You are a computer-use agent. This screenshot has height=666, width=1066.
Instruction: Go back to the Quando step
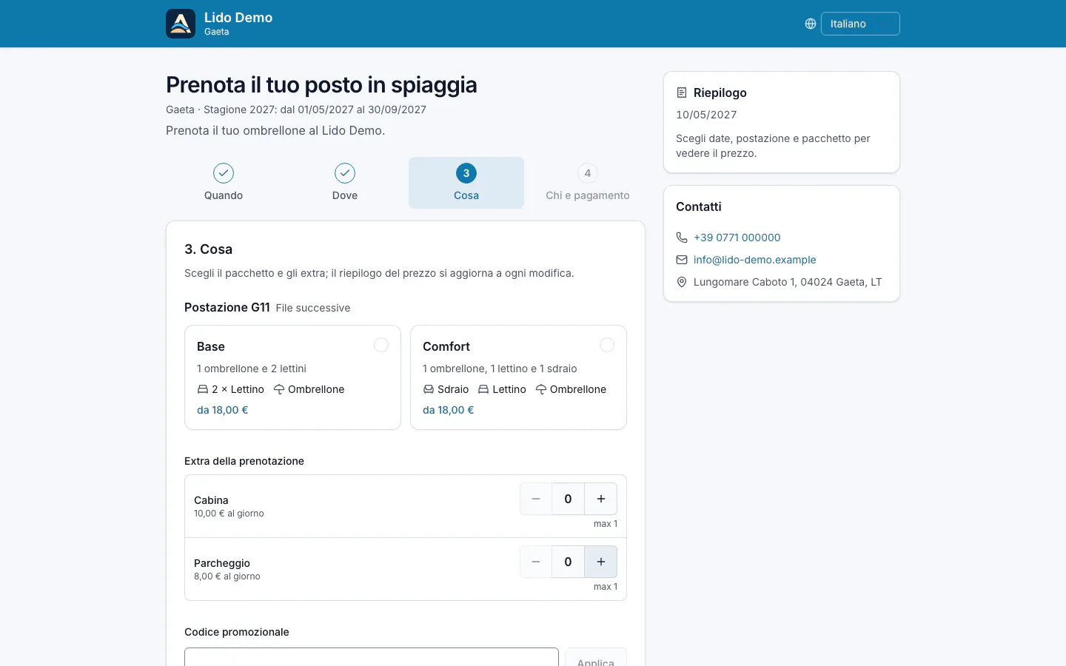pyautogui.click(x=224, y=183)
